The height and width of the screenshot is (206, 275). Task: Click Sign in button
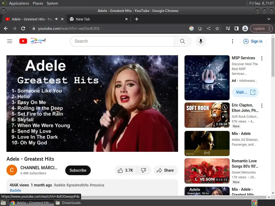click(253, 41)
